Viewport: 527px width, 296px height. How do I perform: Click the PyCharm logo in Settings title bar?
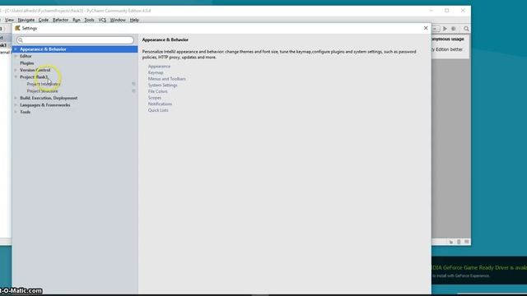point(17,28)
